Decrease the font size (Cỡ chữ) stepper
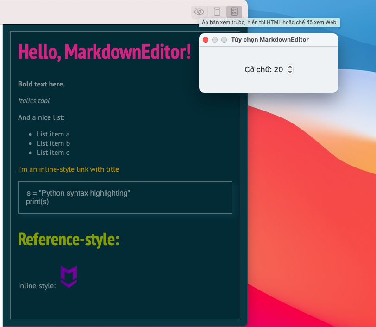Screen dimensions: 376x327 [290, 72]
